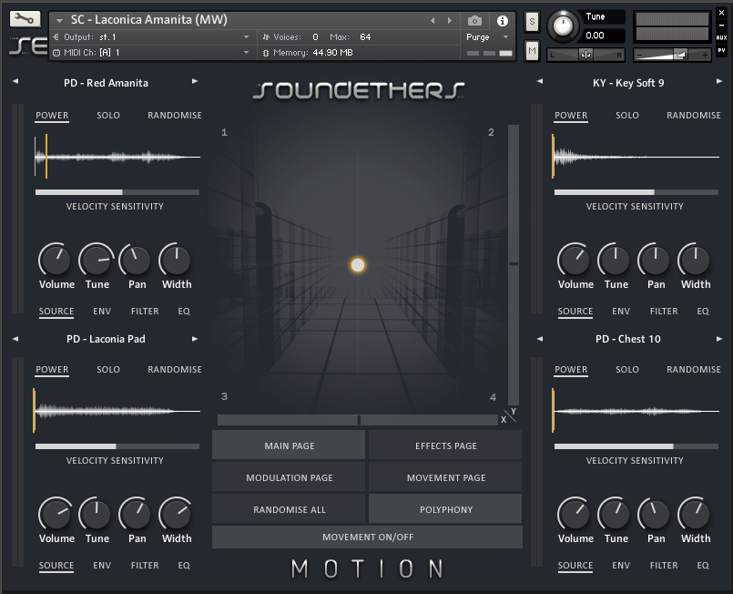Click the snapshot camera icon

coord(474,21)
